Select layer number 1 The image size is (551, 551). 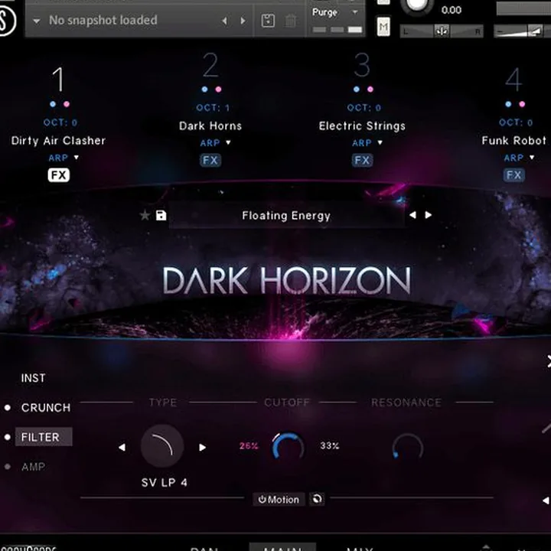(x=58, y=80)
